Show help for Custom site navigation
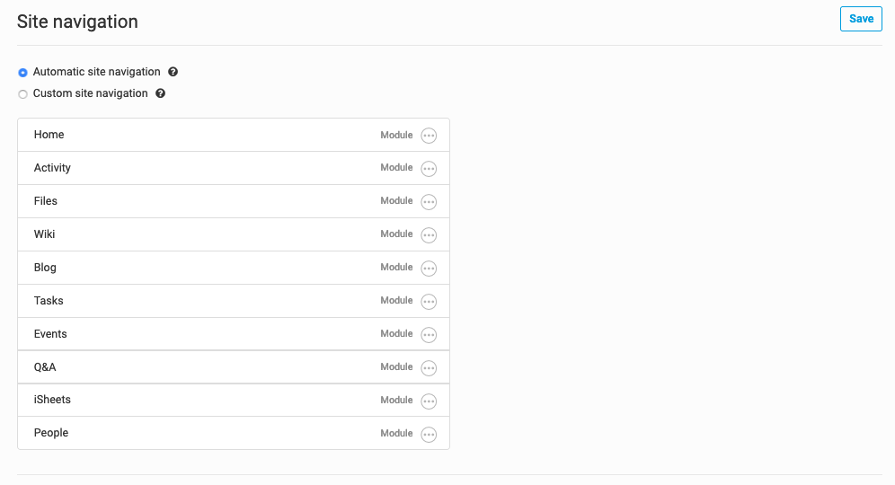Screen dimensions: 895x485 161,93
